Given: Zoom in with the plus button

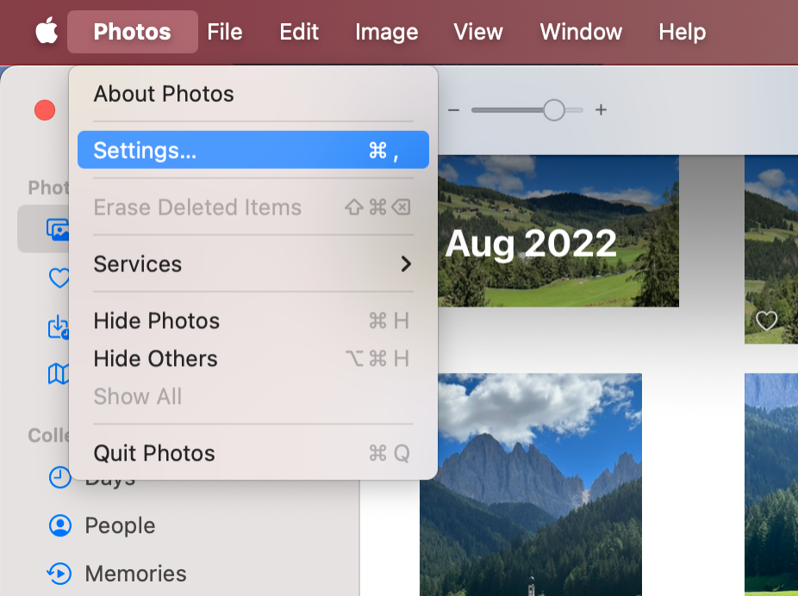Looking at the screenshot, I should [x=600, y=110].
